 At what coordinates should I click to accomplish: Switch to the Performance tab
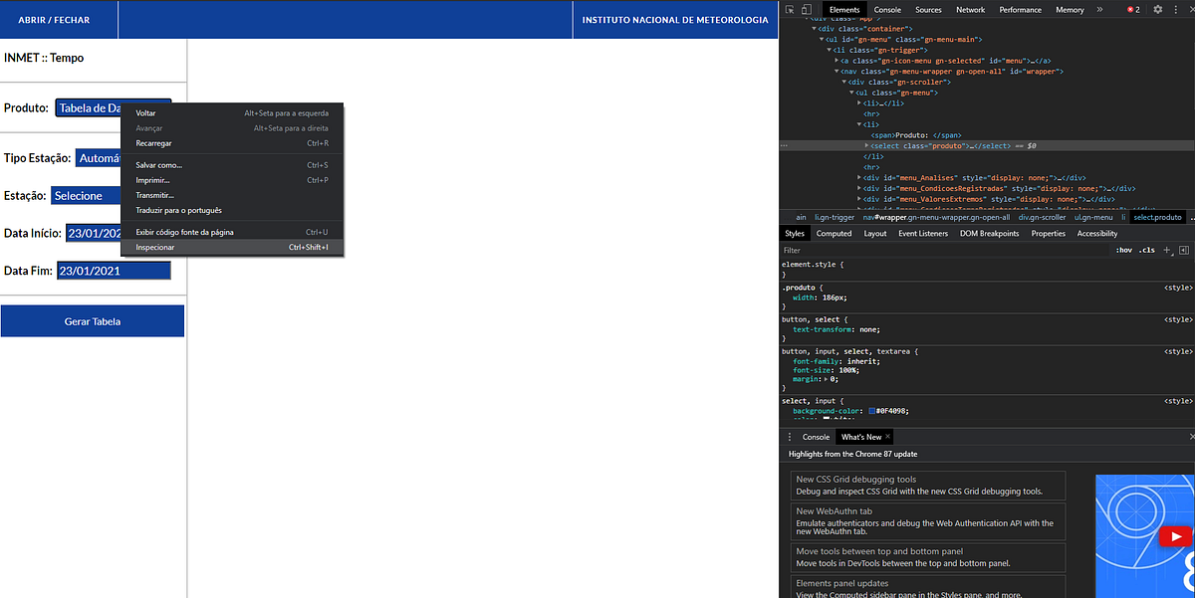[1021, 9]
